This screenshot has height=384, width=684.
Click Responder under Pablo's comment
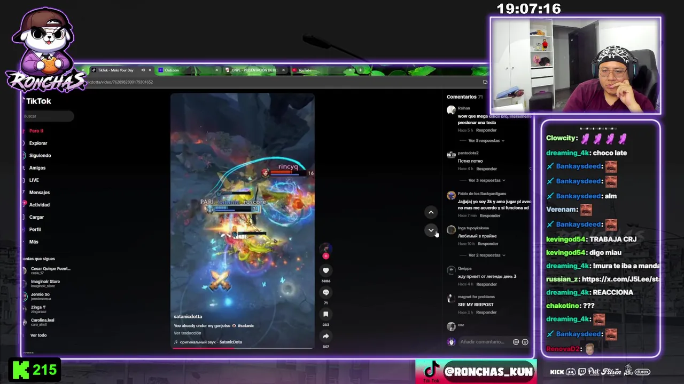tap(490, 216)
